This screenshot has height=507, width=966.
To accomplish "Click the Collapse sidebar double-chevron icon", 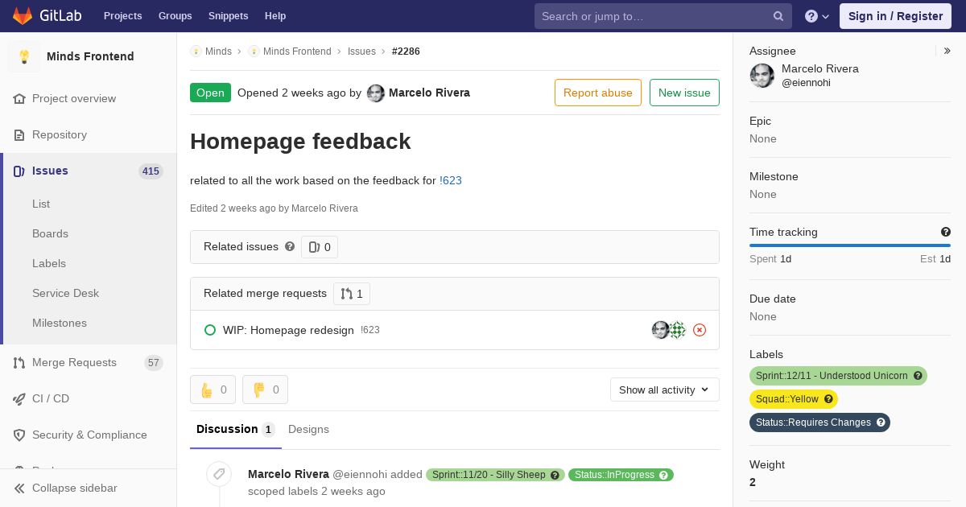I will (x=19, y=488).
